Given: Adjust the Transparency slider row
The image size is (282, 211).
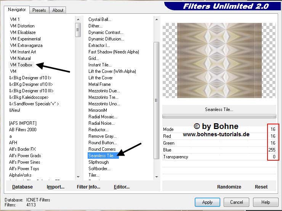Looking at the screenshot, I should [219, 157].
